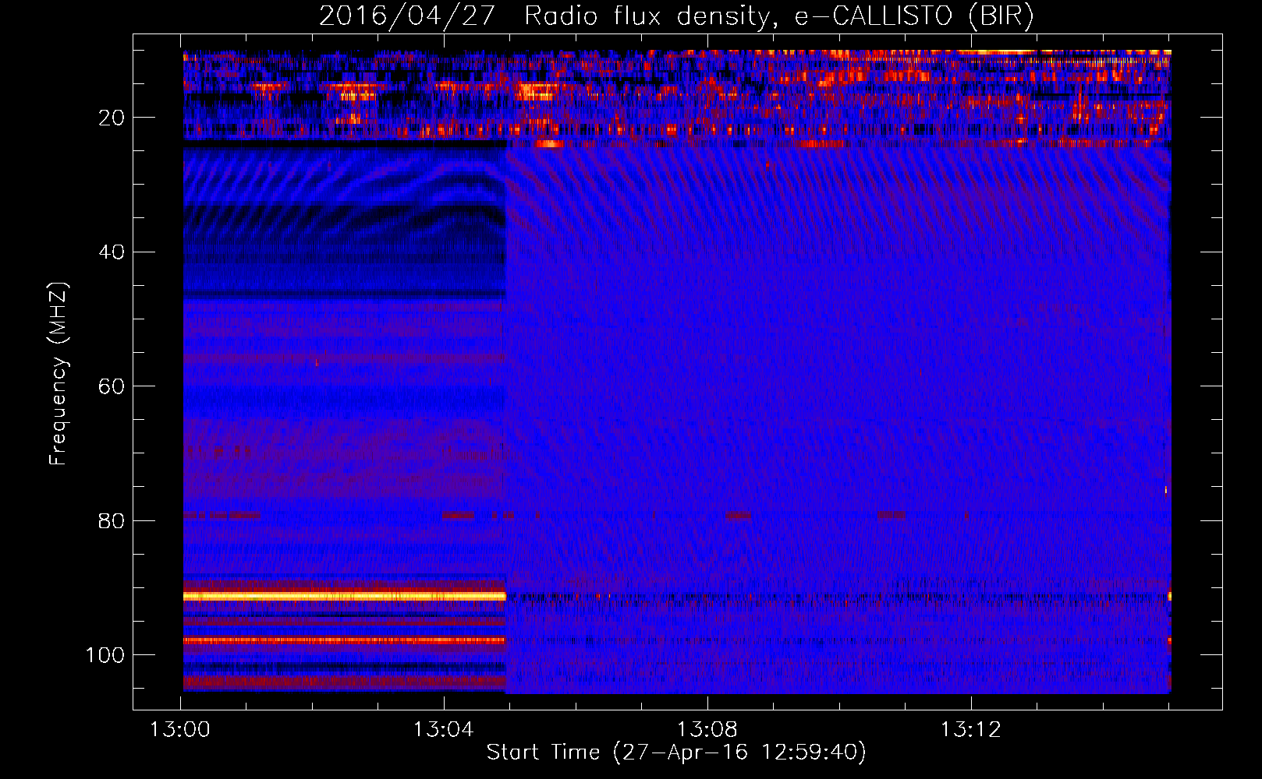Click the 13:08 time tick label
The image size is (1262, 779).
(x=707, y=730)
